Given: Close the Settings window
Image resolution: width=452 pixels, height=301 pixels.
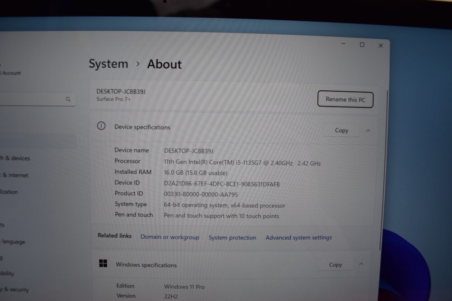Looking at the screenshot, I should point(381,46).
